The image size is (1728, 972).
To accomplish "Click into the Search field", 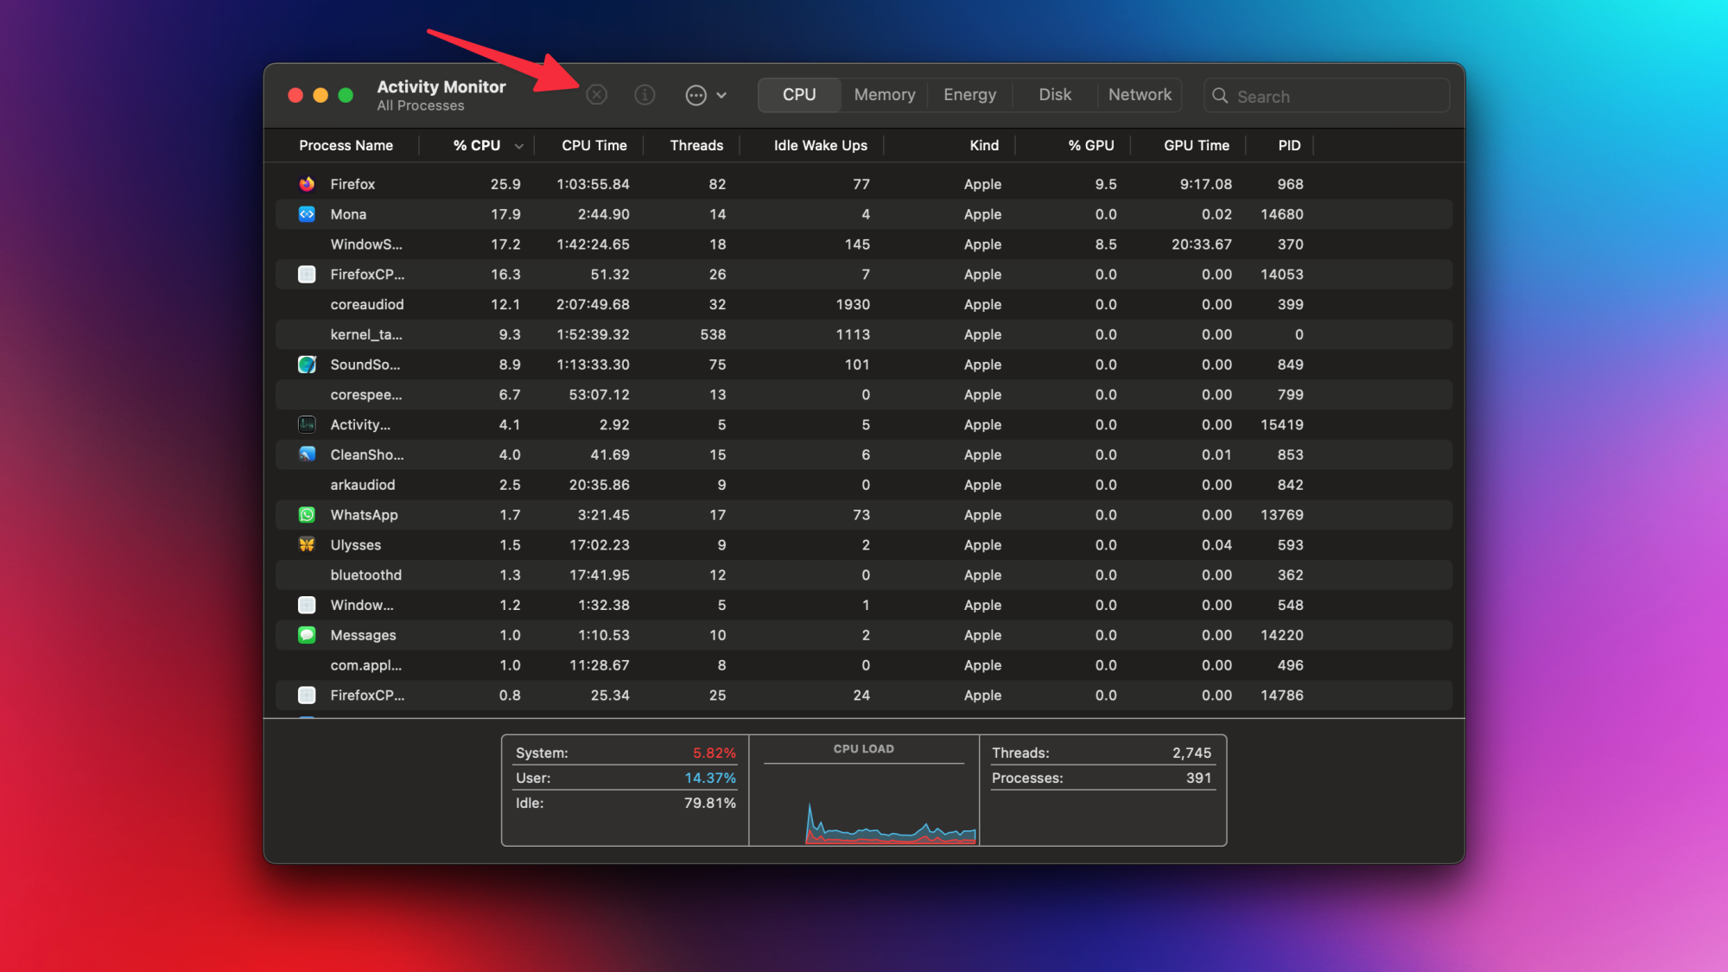I will click(1326, 96).
